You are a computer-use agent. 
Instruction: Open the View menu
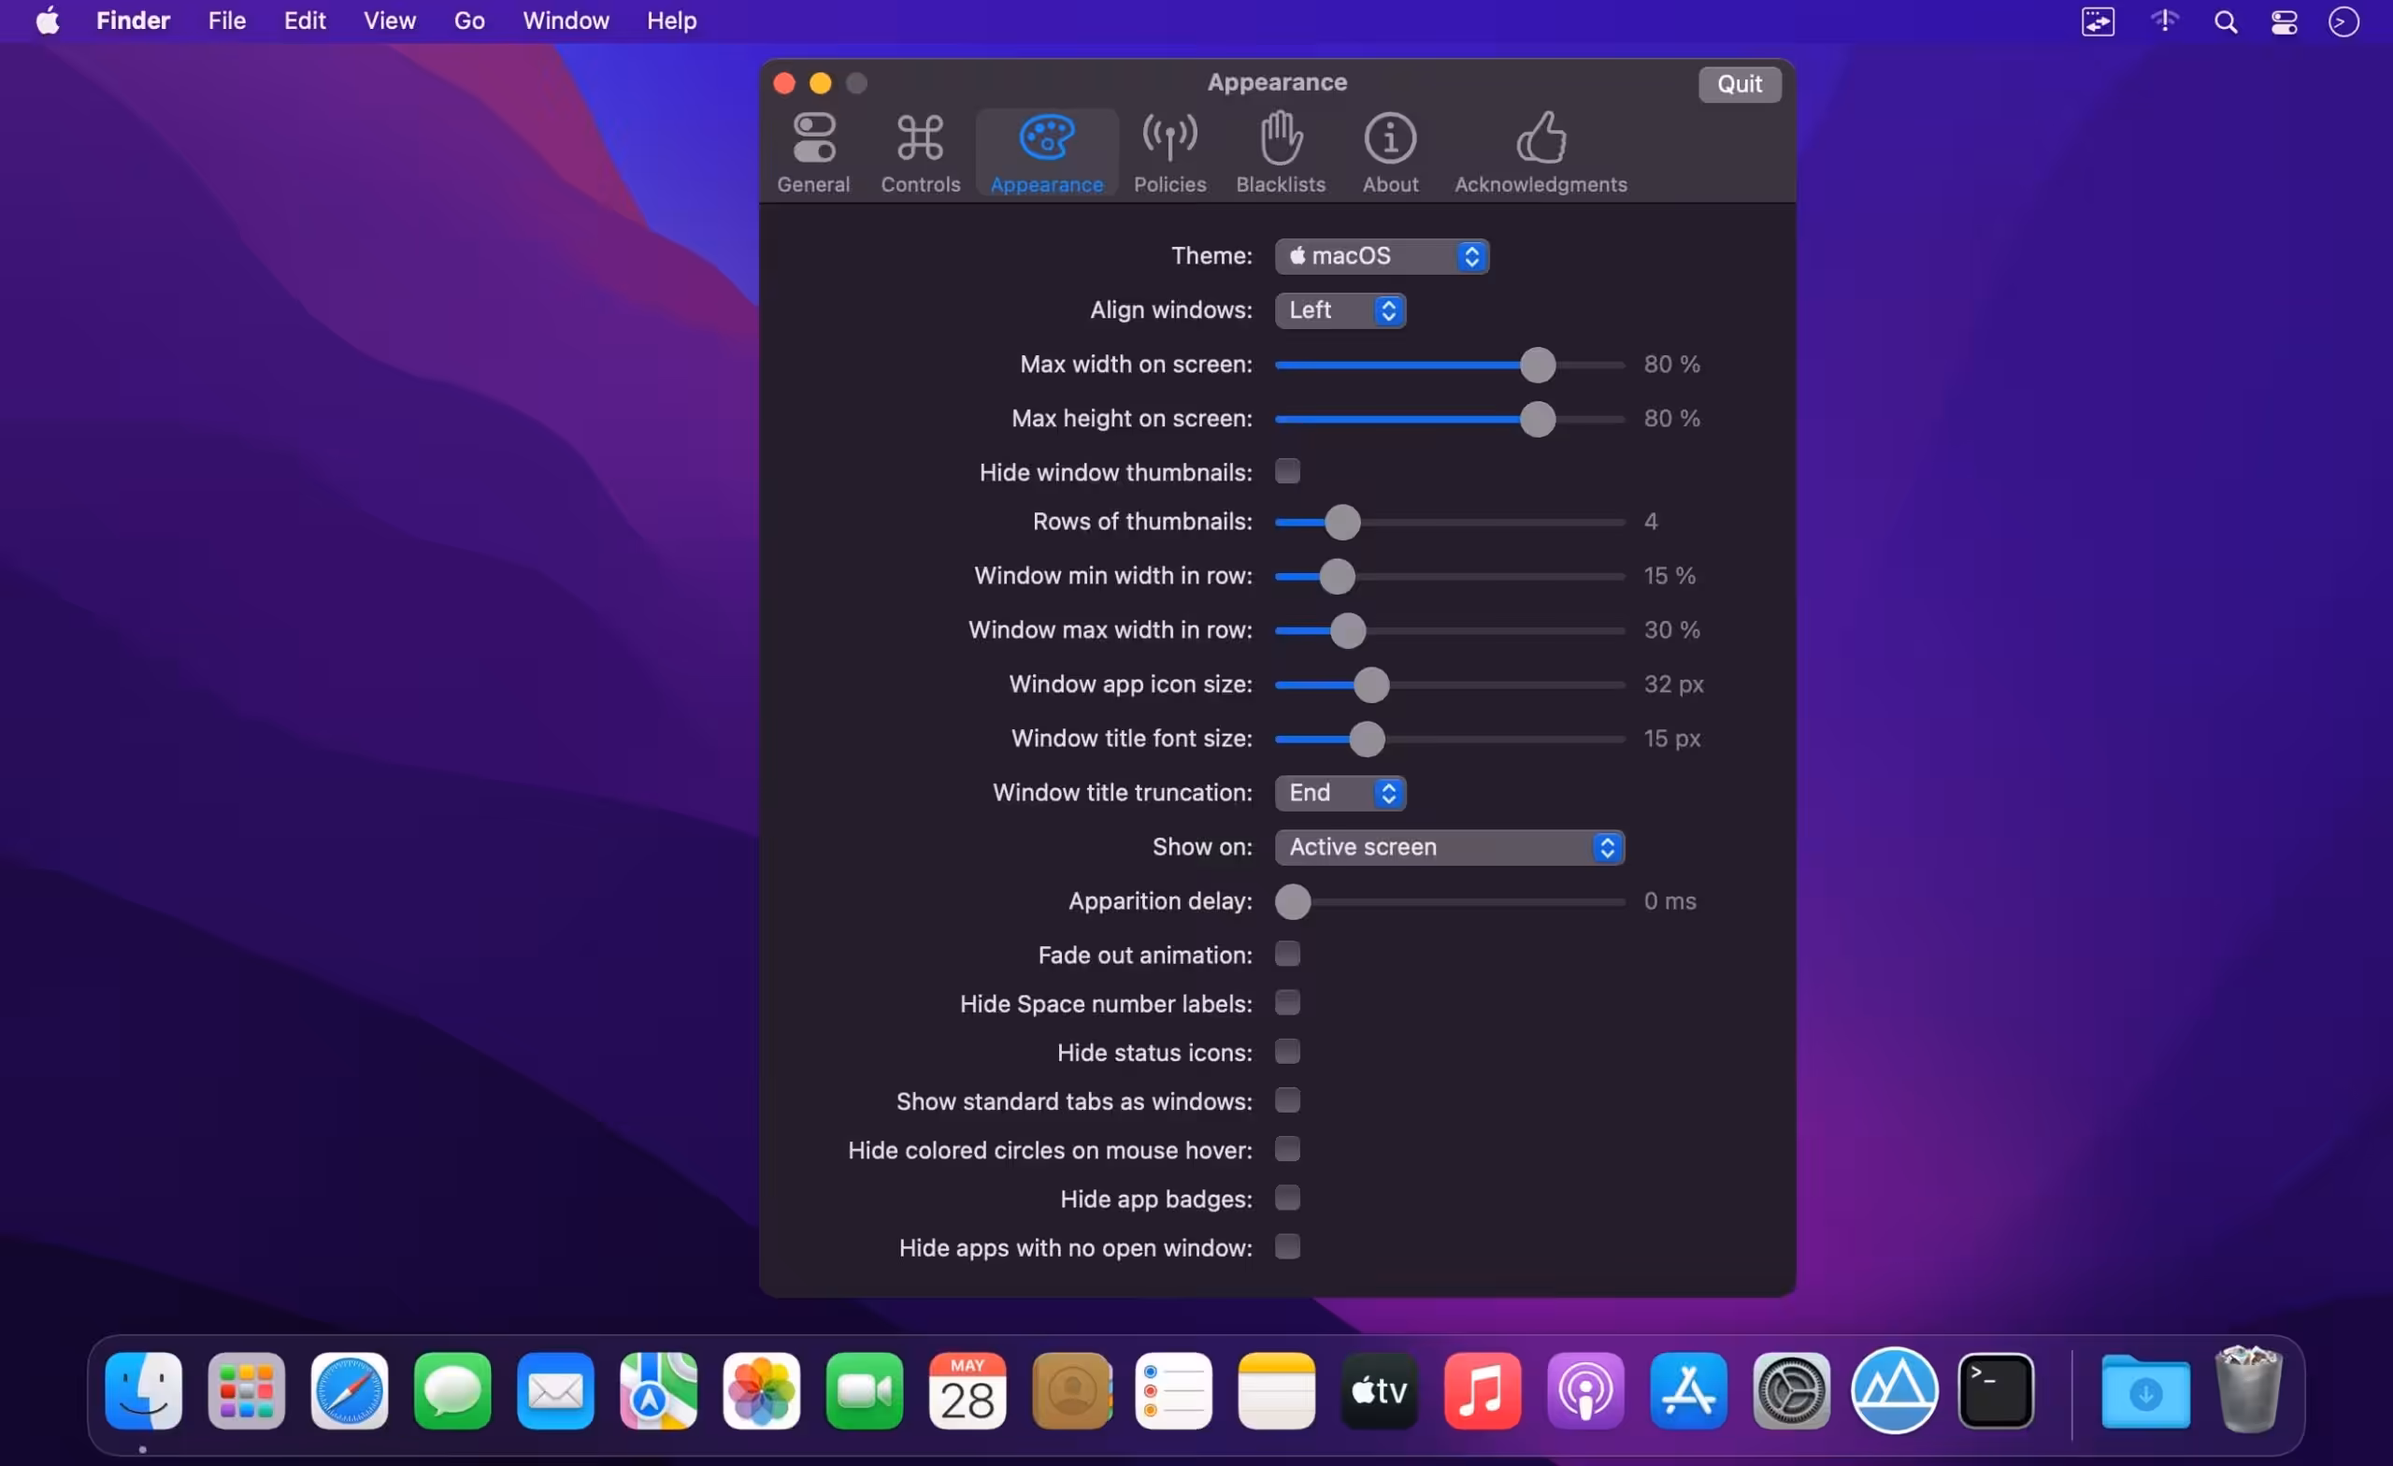point(390,21)
